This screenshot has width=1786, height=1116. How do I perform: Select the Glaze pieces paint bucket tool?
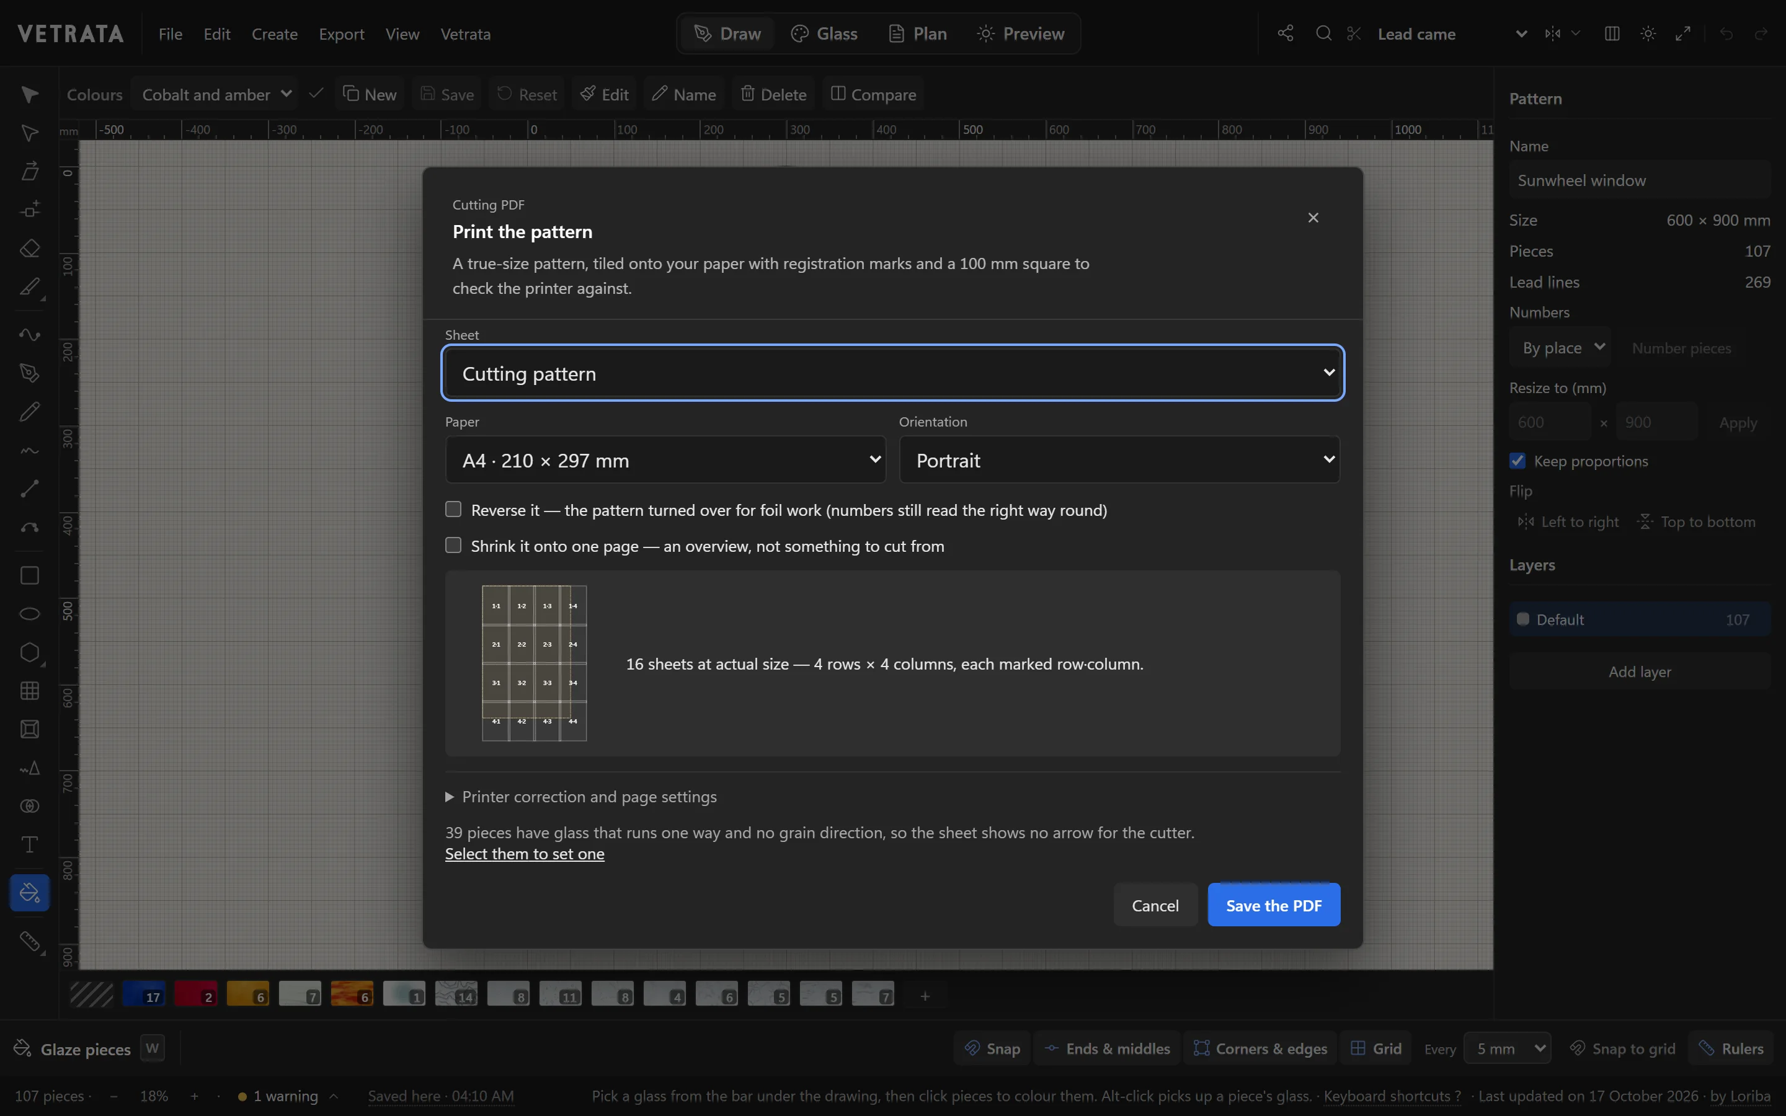[x=30, y=893]
